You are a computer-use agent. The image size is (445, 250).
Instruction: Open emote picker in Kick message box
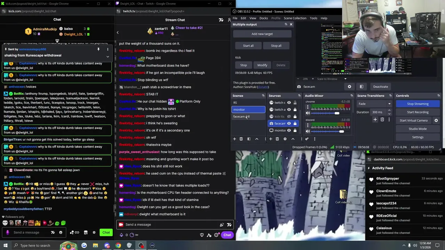[x=60, y=233]
